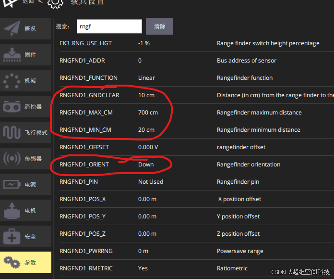Click the Rangefinder minimum distance description
The height and width of the screenshot is (279, 334).
(x=259, y=130)
